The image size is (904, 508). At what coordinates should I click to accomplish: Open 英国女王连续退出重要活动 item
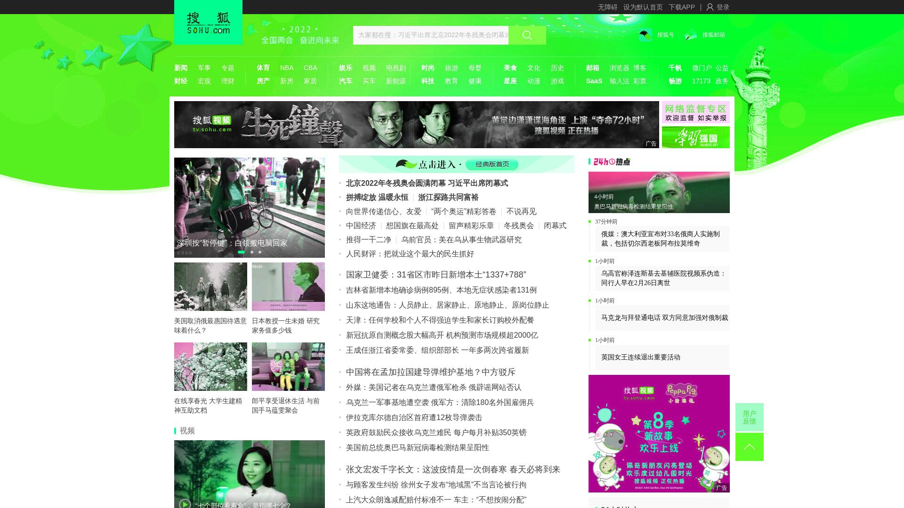[x=641, y=357]
